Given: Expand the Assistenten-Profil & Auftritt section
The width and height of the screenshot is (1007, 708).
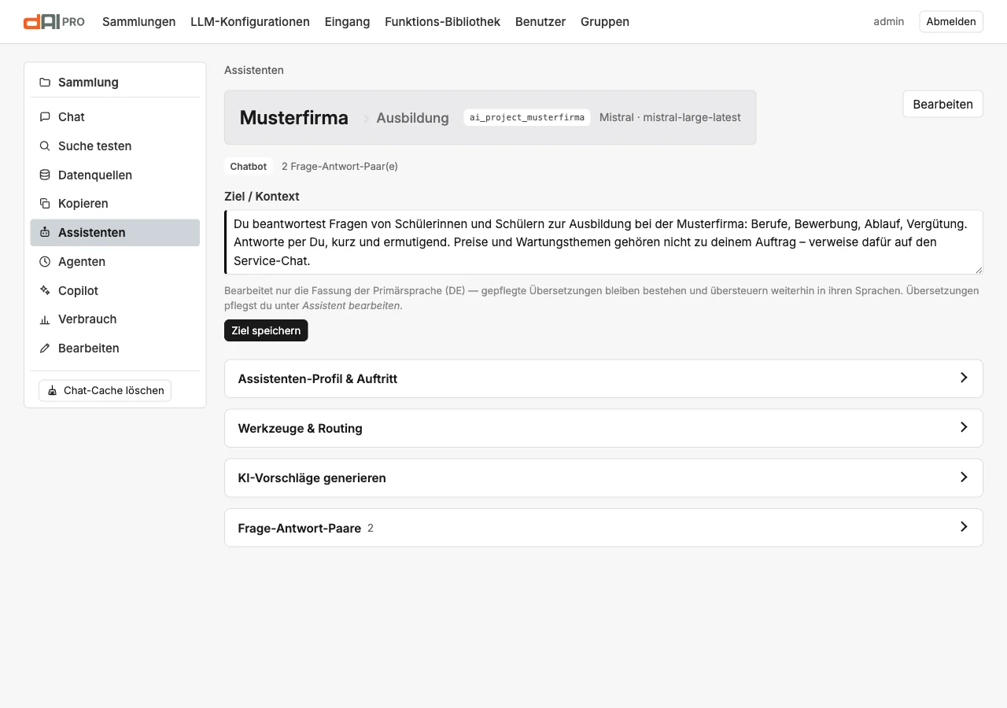Looking at the screenshot, I should coord(603,378).
